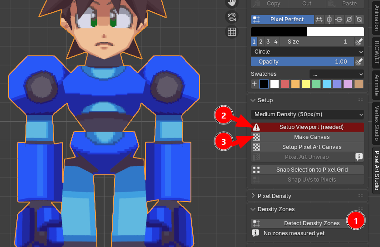
Task: Click the Make Canvas button
Action: click(308, 137)
